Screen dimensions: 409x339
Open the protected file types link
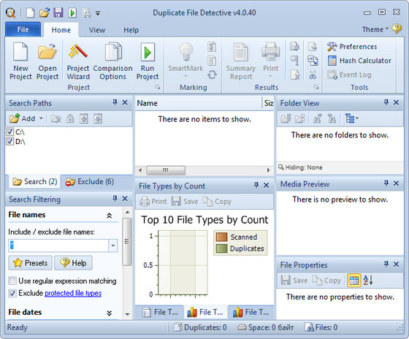click(73, 293)
